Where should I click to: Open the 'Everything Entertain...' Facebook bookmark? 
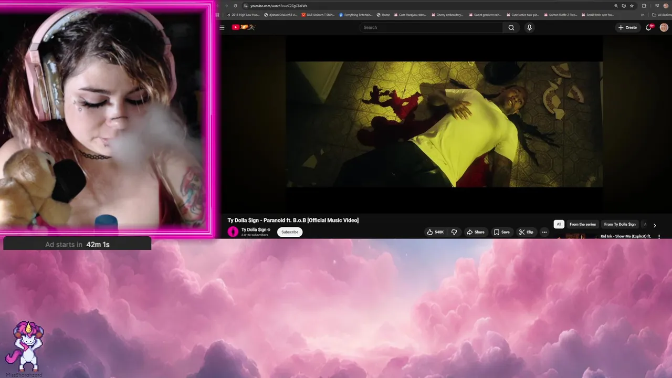[356, 15]
